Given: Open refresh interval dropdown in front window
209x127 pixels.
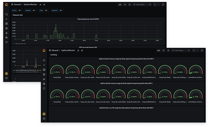Looking at the screenshot, I should tap(197, 50).
